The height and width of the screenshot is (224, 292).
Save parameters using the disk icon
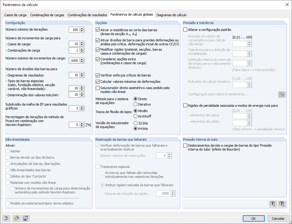[26, 218]
